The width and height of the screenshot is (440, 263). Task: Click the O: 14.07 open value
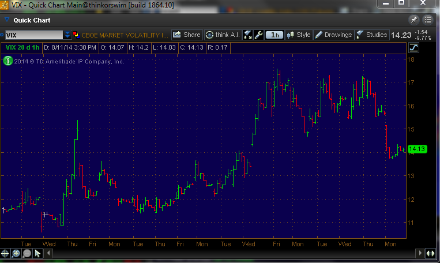112,47
